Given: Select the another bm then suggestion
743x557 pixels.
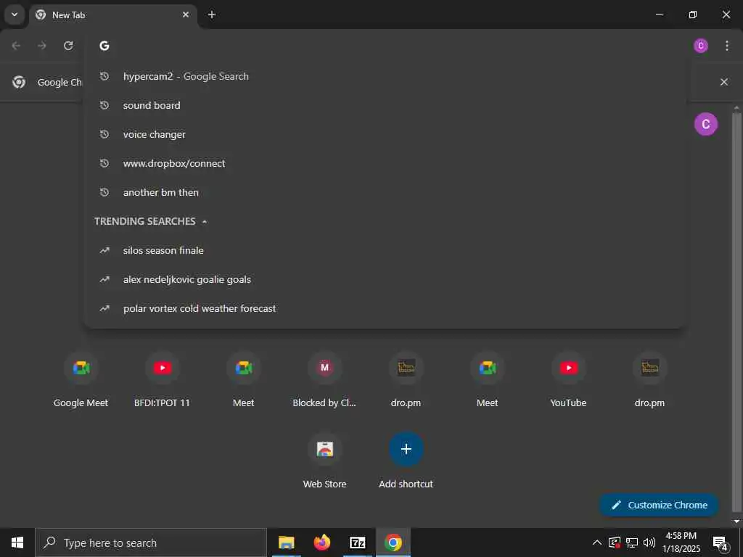Looking at the screenshot, I should point(385,192).
